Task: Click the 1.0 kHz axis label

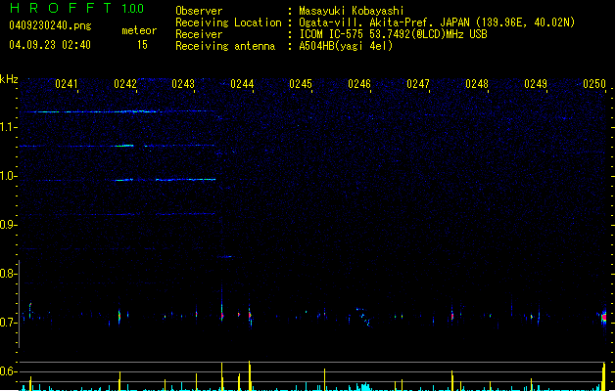Action: pos(8,176)
